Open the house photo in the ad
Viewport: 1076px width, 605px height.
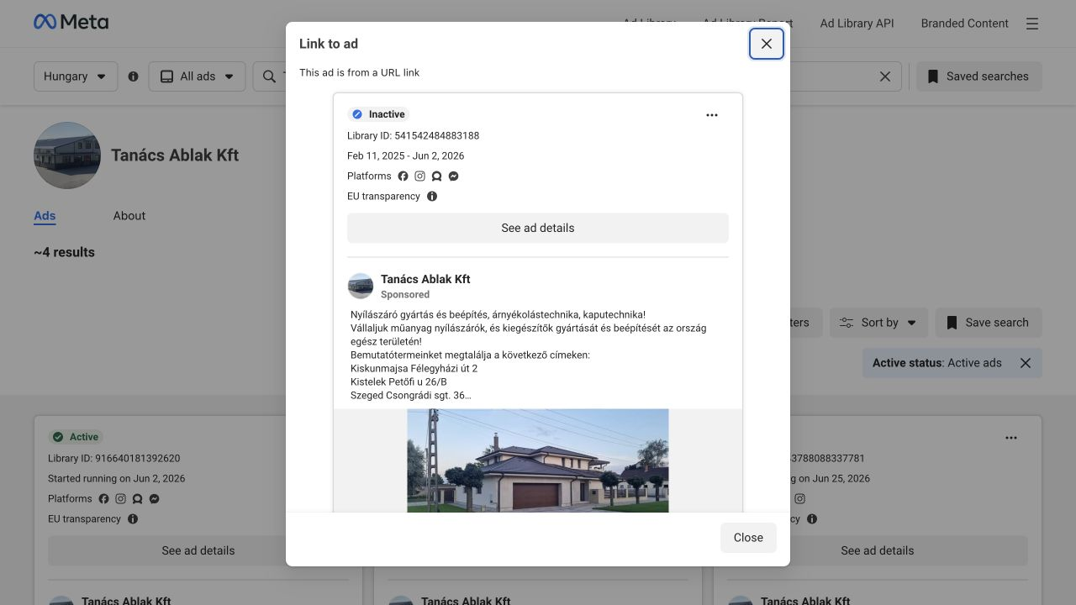point(538,460)
